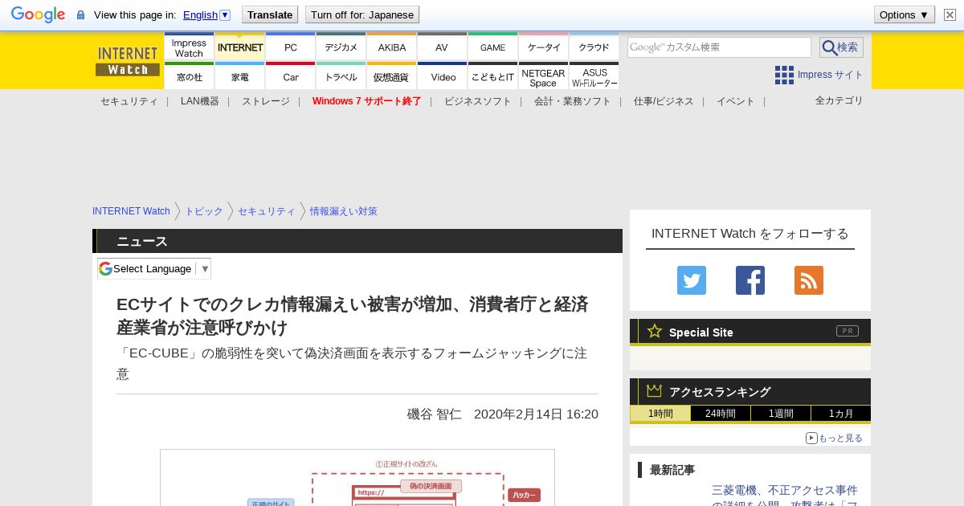964x506 pixels.
Task: Click the 仕事/ビジネス category link
Action: [664, 101]
